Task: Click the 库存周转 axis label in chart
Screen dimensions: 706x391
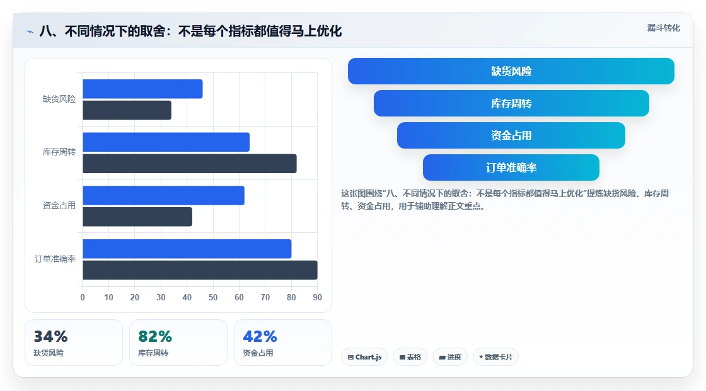Action: tap(59, 152)
